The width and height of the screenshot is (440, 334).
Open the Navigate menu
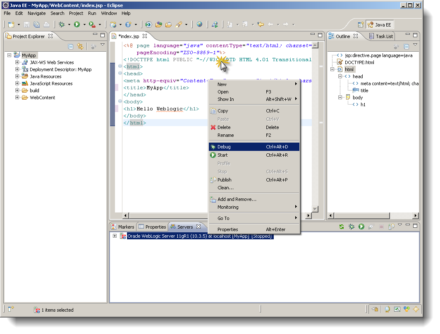click(x=36, y=13)
